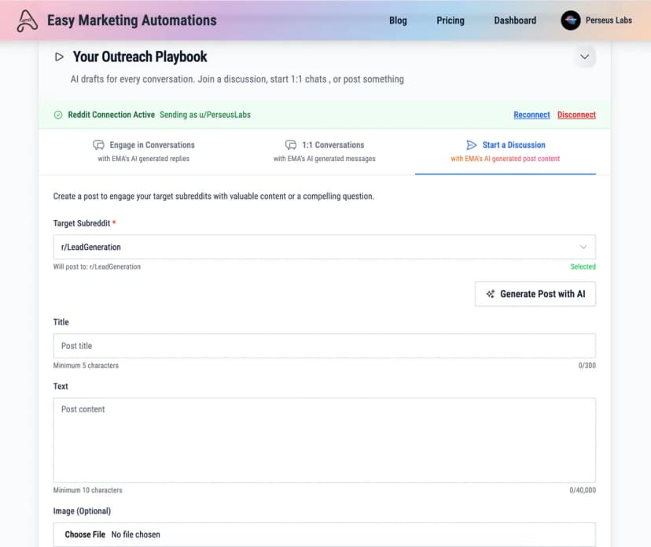
Task: Open the Blog page
Action: [398, 20]
